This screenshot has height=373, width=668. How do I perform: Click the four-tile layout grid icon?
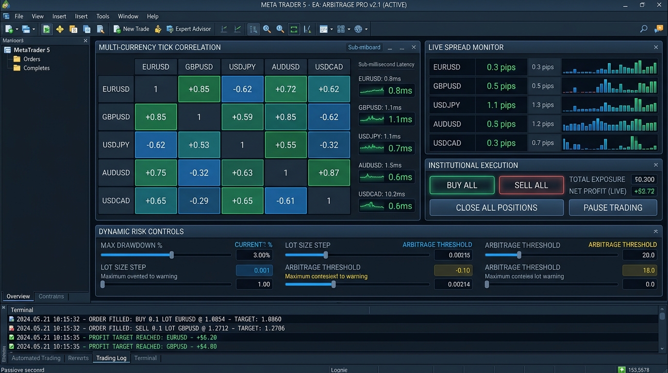[341, 29]
